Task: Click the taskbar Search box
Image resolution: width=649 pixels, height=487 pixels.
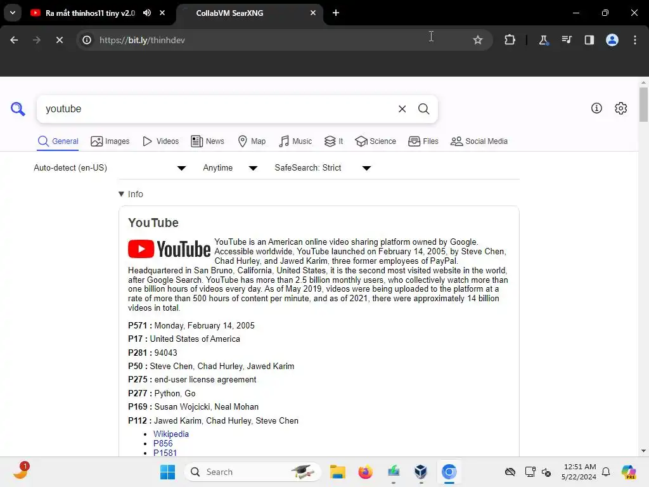Action: (x=252, y=472)
